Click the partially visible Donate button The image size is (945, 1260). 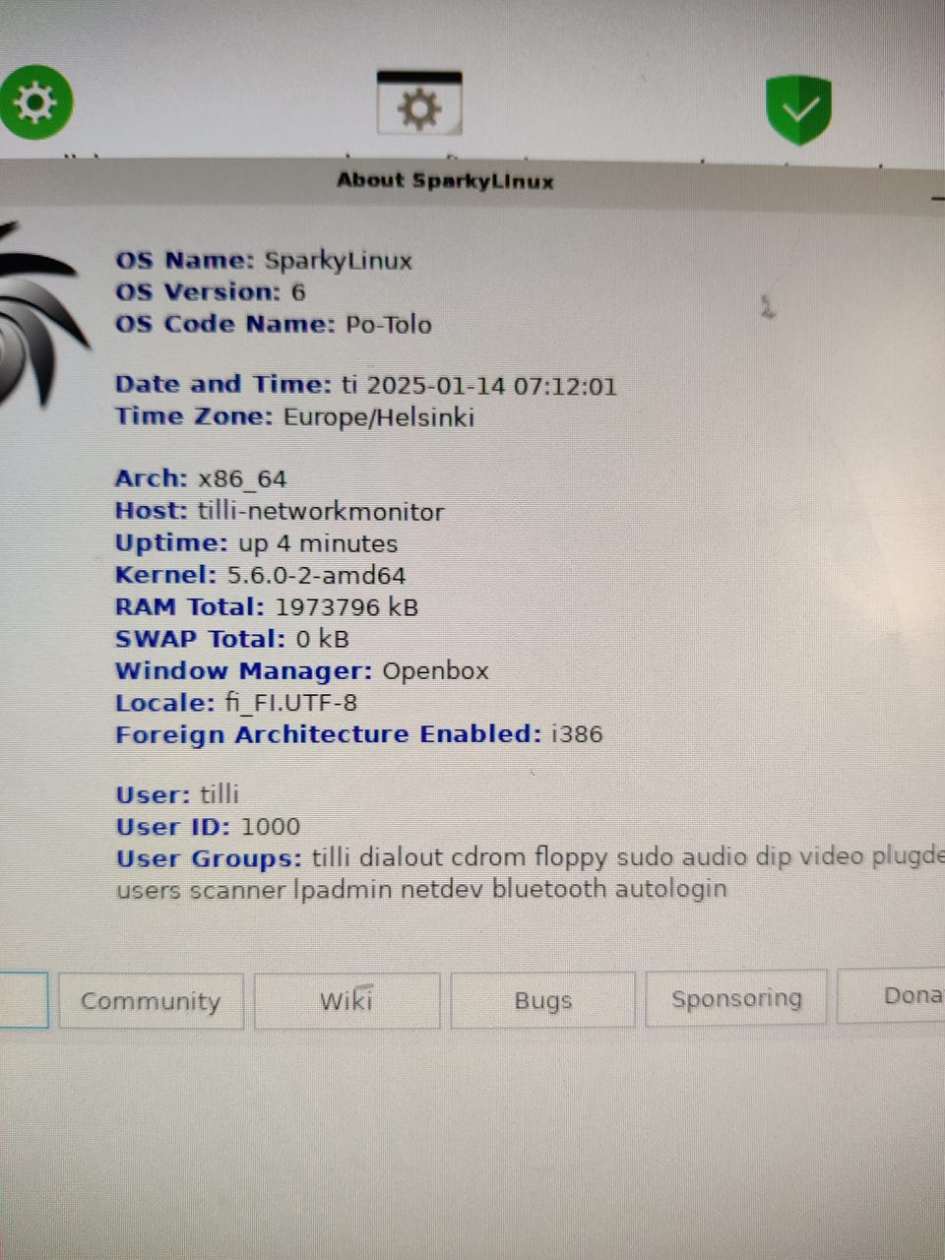(x=892, y=995)
